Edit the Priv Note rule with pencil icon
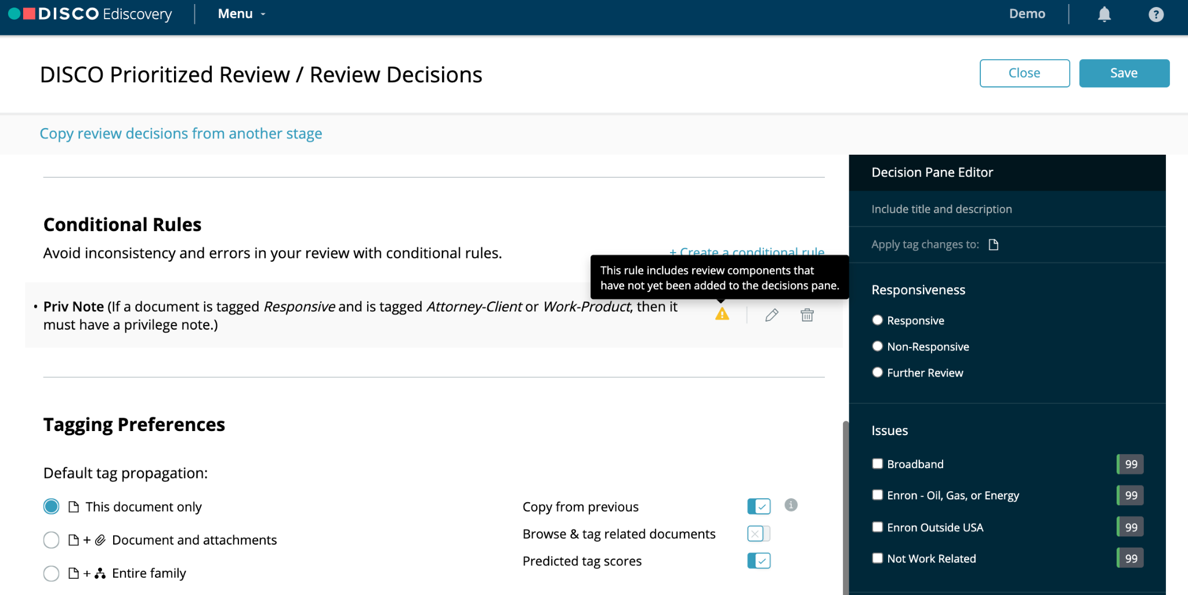The width and height of the screenshot is (1188, 595). pyautogui.click(x=772, y=315)
